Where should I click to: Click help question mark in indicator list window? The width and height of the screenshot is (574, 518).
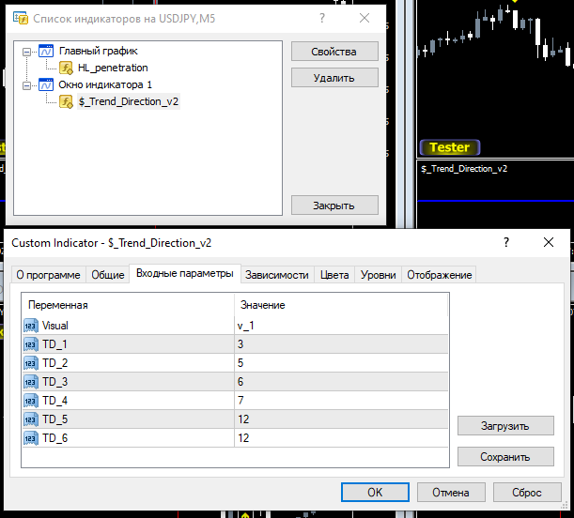point(322,18)
